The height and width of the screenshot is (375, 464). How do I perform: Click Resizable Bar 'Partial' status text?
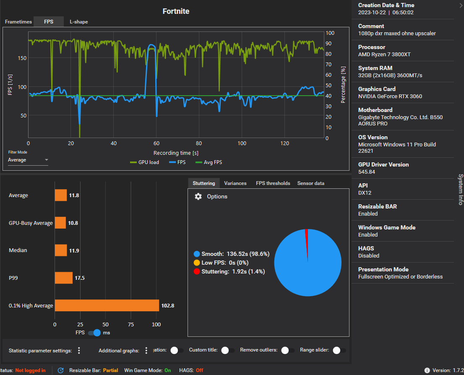coord(110,370)
